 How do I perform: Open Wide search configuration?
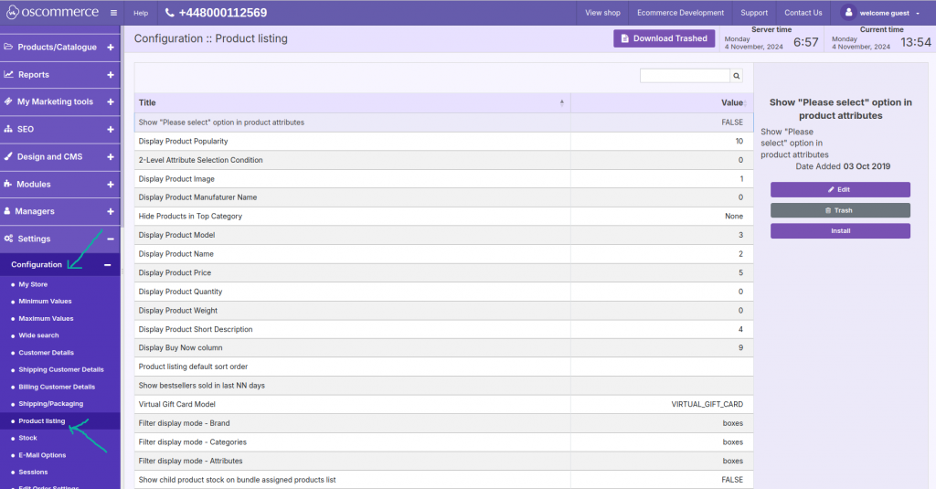[x=38, y=335]
